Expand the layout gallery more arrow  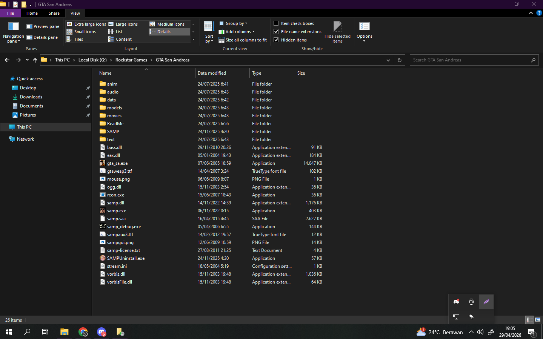coord(194,39)
